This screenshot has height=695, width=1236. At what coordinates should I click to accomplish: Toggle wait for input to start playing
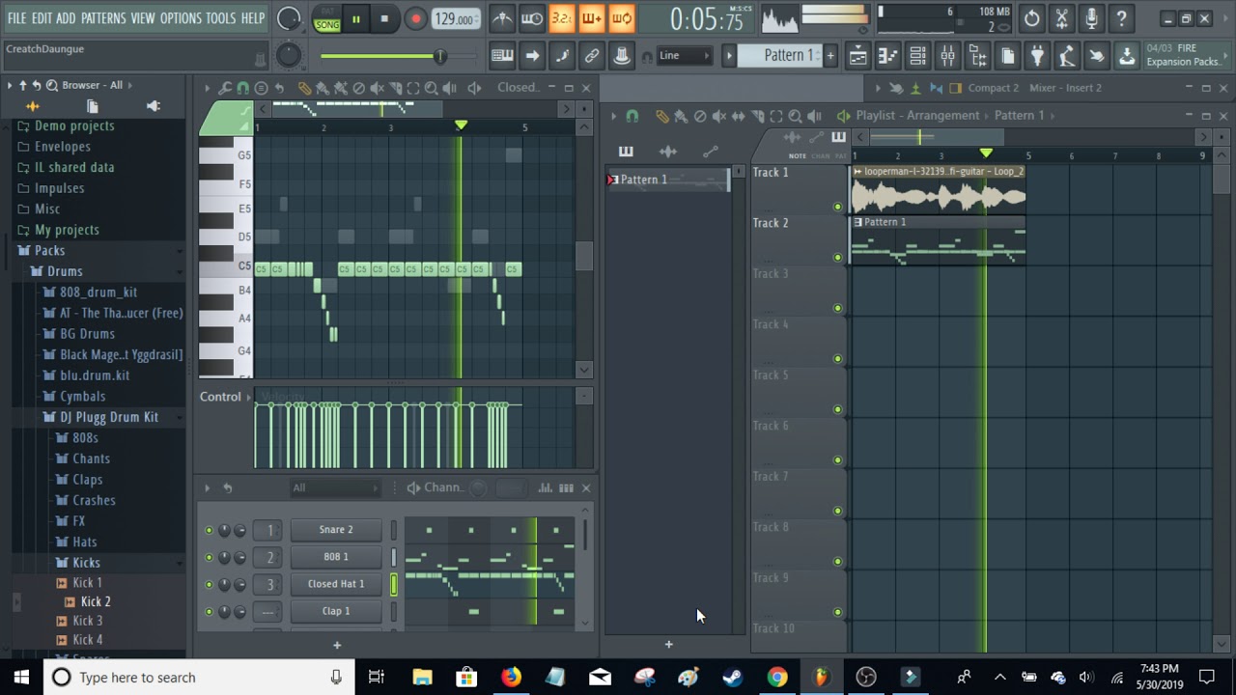[532, 18]
